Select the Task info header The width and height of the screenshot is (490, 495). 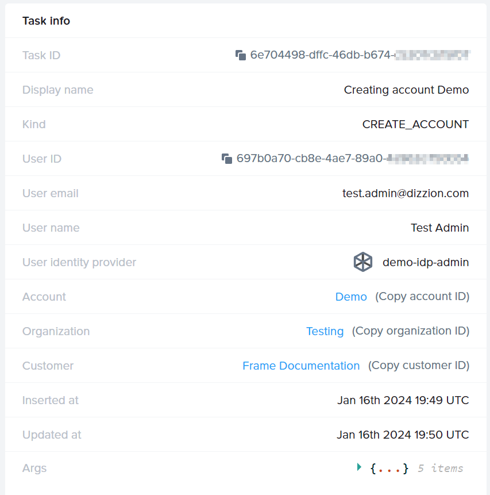(x=46, y=21)
